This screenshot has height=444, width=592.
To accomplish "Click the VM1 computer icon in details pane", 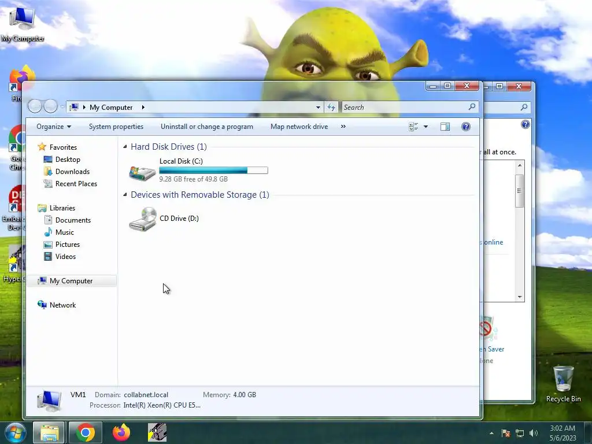I will point(49,401).
